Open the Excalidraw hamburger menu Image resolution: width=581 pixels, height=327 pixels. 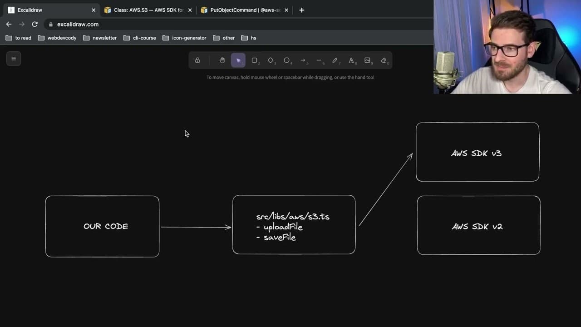click(x=14, y=59)
